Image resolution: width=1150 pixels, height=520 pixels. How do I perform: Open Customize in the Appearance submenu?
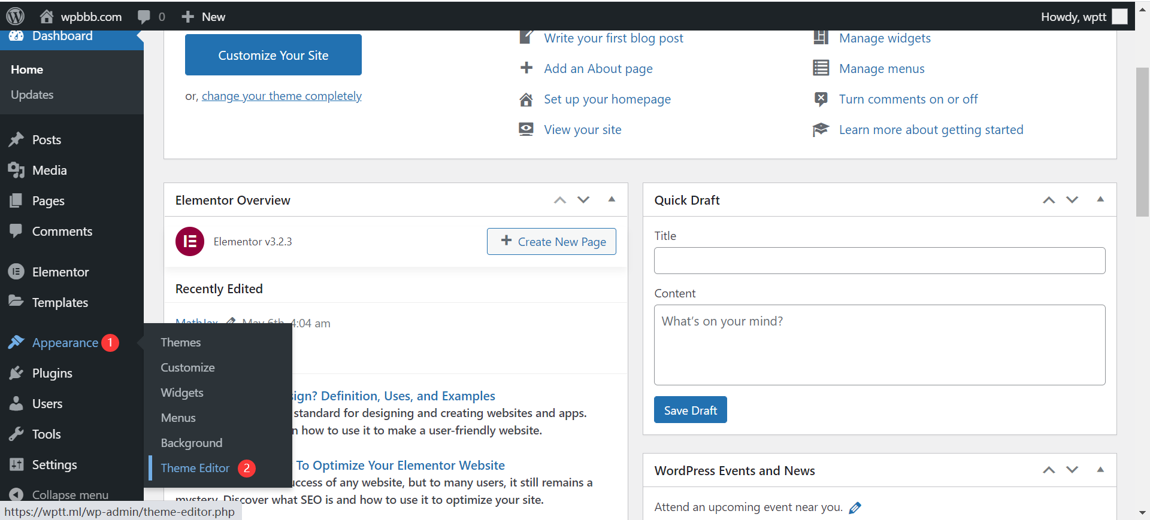click(187, 367)
